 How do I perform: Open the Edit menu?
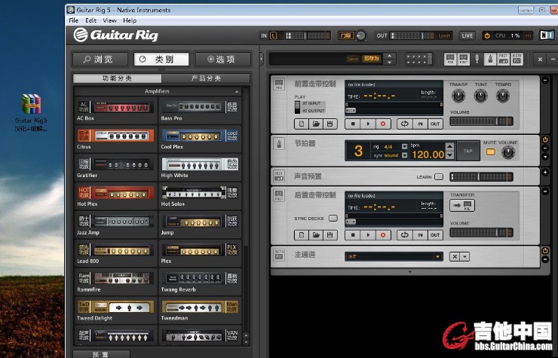point(90,20)
